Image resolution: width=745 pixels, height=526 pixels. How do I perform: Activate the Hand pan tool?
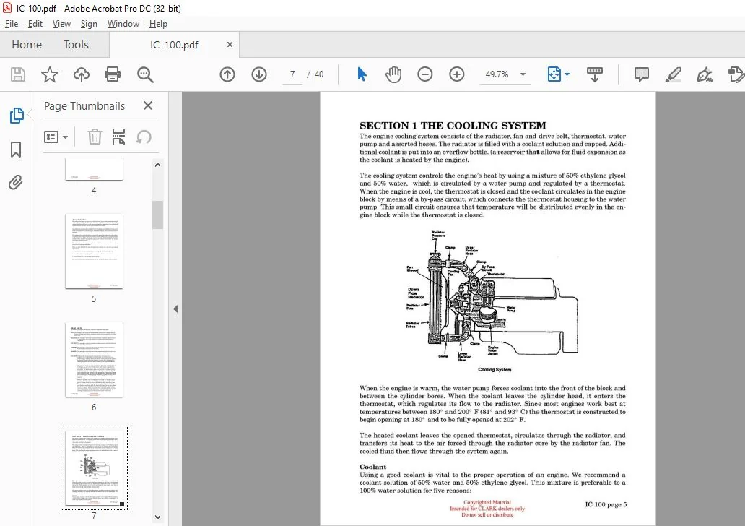click(393, 74)
